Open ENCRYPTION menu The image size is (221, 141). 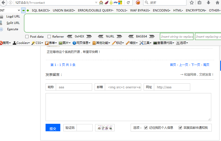click(196, 10)
